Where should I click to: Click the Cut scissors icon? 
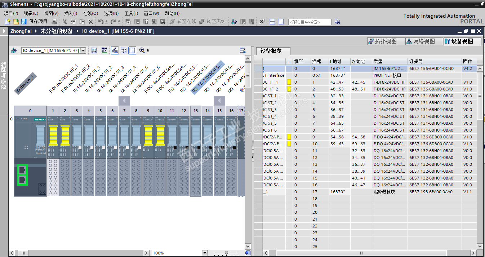[x=65, y=22]
